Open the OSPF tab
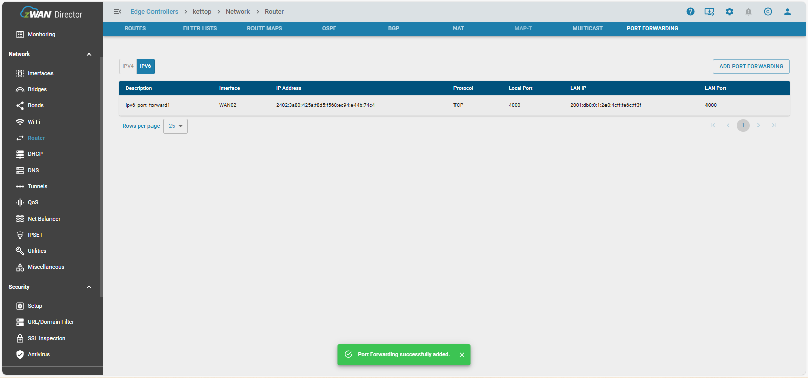This screenshot has height=378, width=808. point(329,28)
